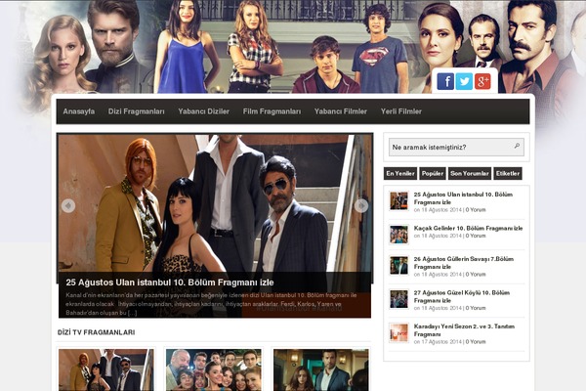The width and height of the screenshot is (586, 391).
Task: Click the search magnifier icon
Action: point(517,146)
